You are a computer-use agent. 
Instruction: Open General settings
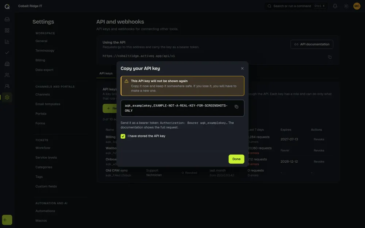click(x=42, y=41)
